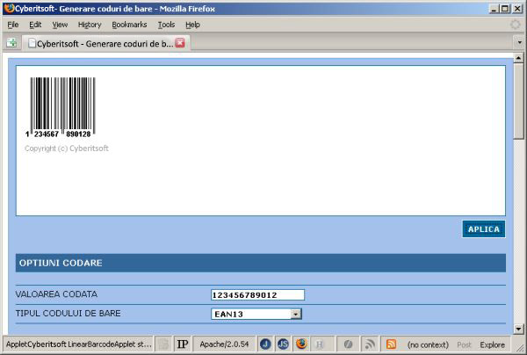The height and width of the screenshot is (355, 527).
Task: Click the 'Post' status bar label
Action: point(464,344)
